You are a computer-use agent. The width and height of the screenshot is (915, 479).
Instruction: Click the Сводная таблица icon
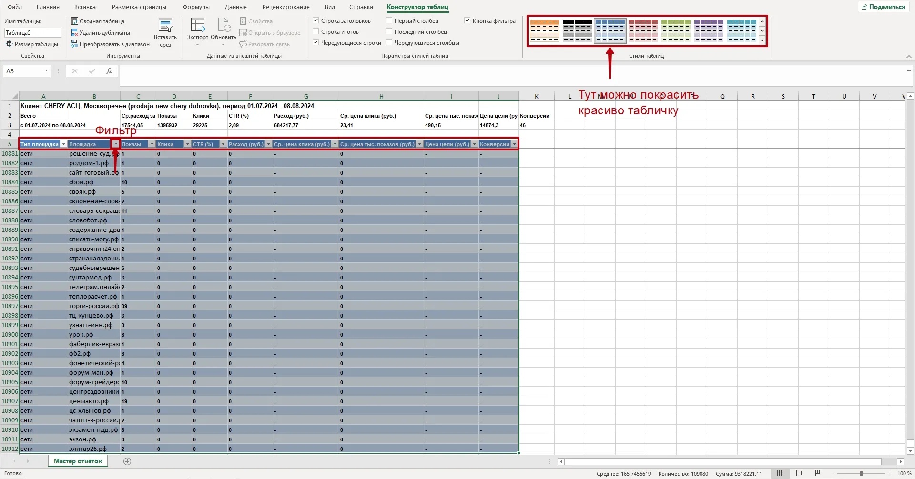[x=74, y=21]
